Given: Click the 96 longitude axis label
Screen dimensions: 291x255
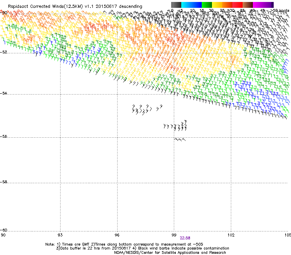Looking at the screenshot, I should [117, 235].
